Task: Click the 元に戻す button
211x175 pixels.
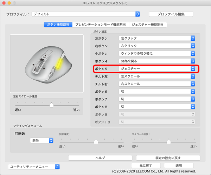Action: [x=146, y=166]
